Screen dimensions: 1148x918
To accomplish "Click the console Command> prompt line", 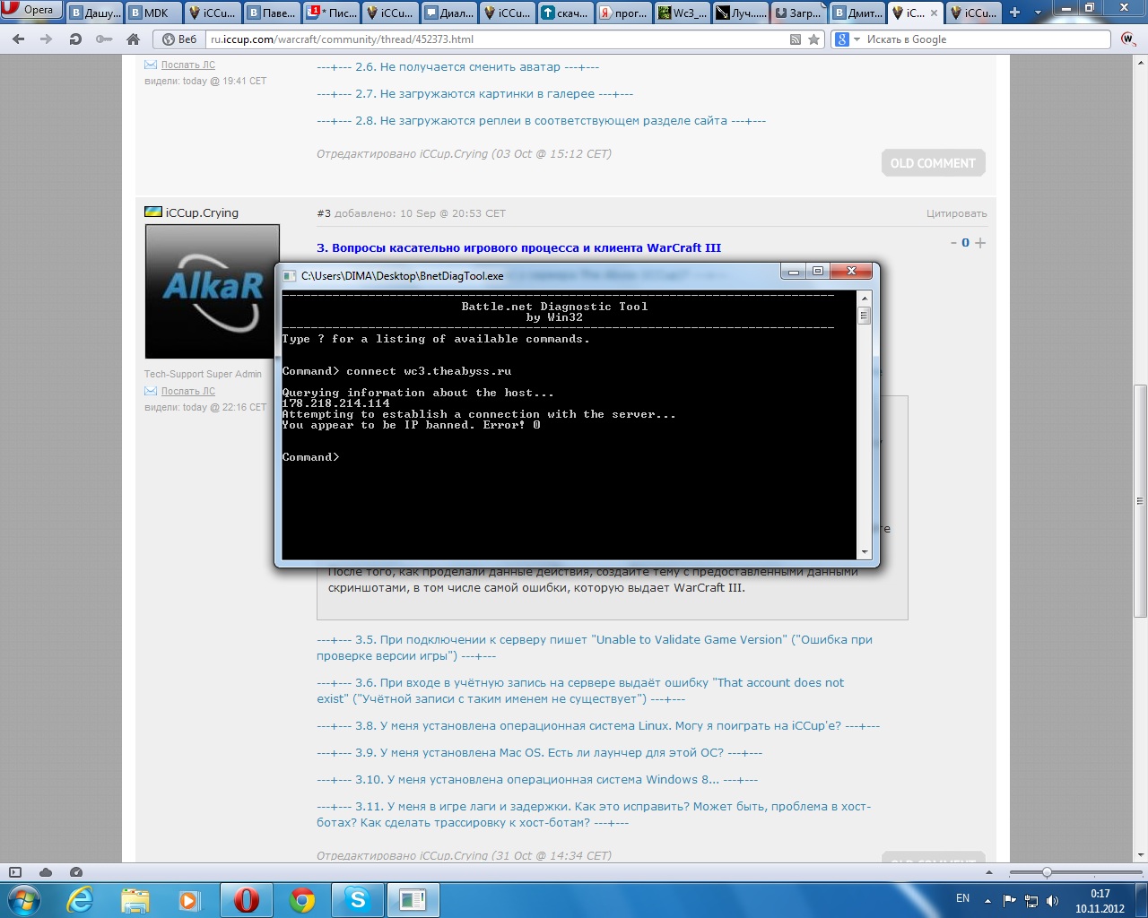I will 310,457.
